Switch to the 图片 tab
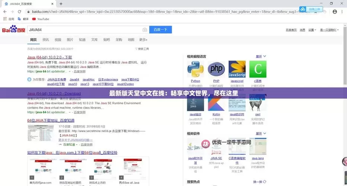347x186 pixels. (70, 40)
